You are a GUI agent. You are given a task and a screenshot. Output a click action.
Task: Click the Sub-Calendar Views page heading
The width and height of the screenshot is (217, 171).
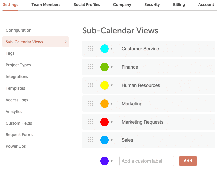pyautogui.click(x=120, y=30)
